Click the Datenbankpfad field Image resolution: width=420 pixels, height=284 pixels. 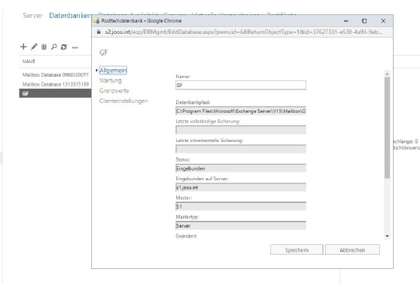pyautogui.click(x=241, y=110)
